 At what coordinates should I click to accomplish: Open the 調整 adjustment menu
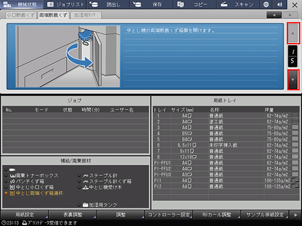pyautogui.click(x=121, y=215)
